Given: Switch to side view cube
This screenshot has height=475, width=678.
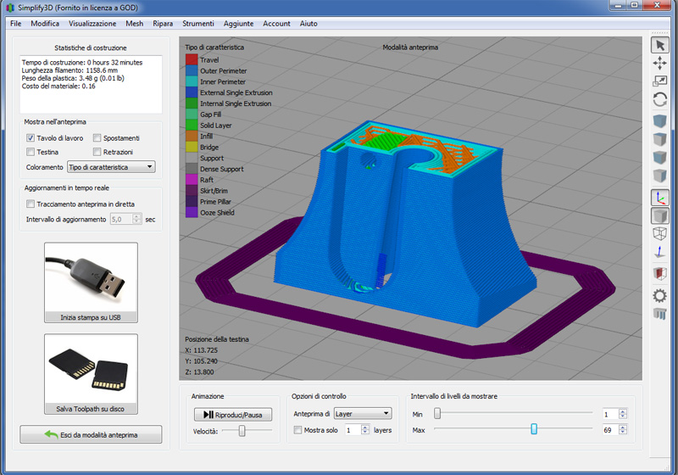Looking at the screenshot, I should tap(660, 176).
